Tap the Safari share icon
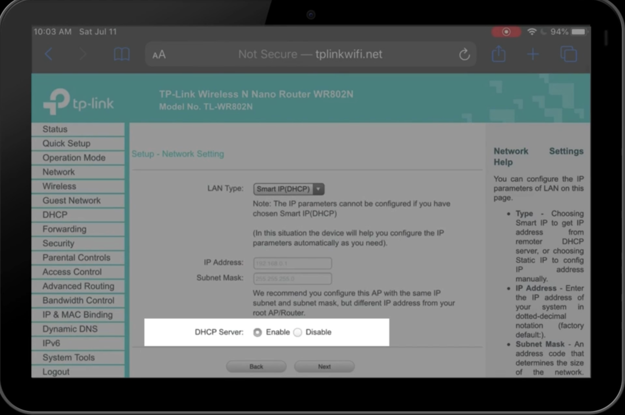The width and height of the screenshot is (625, 415). [499, 54]
